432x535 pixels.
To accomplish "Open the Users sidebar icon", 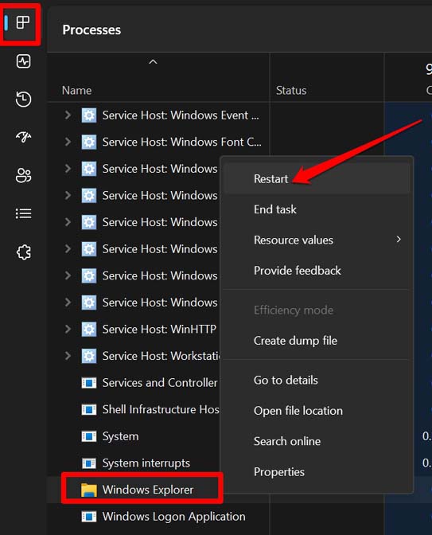I will tap(24, 175).
